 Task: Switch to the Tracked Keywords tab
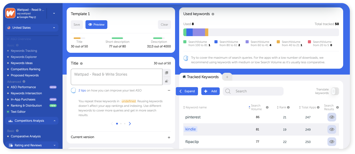click(201, 77)
